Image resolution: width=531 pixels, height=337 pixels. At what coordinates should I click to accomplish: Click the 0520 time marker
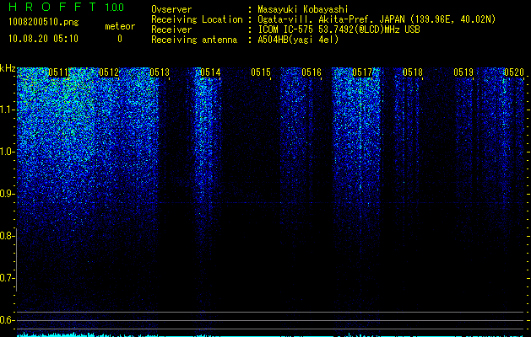514,72
